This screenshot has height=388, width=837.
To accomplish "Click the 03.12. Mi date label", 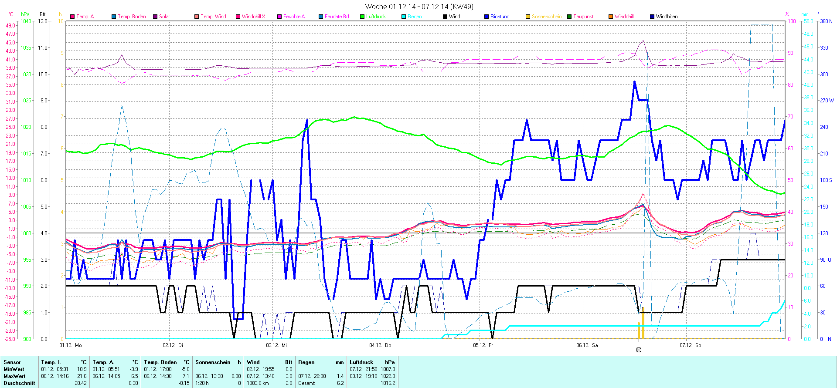I will coord(276,345).
